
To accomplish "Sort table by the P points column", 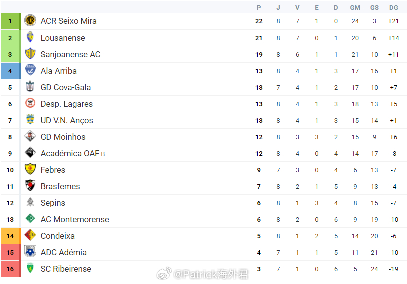I will [259, 7].
